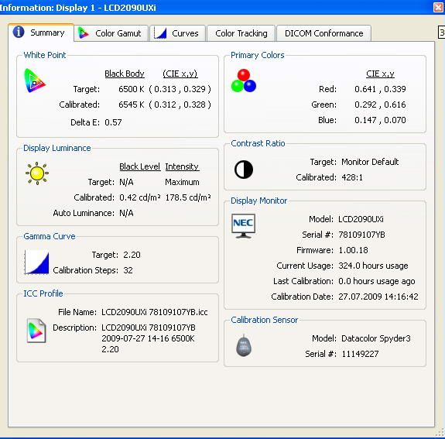Click the Spyder3 calibration sensor icon
Screen dimensions: 445x439
pos(244,345)
